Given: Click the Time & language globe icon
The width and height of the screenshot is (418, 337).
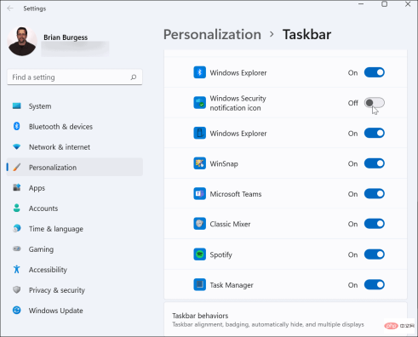Looking at the screenshot, I should (x=17, y=228).
